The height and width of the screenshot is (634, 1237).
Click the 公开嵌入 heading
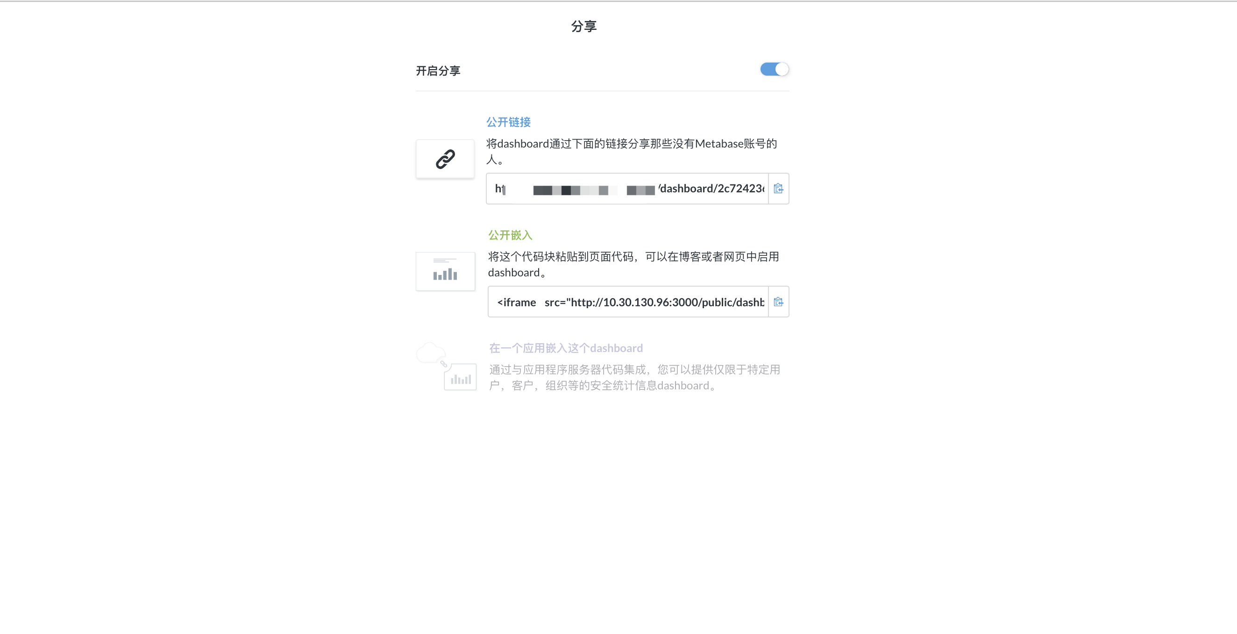tap(510, 235)
